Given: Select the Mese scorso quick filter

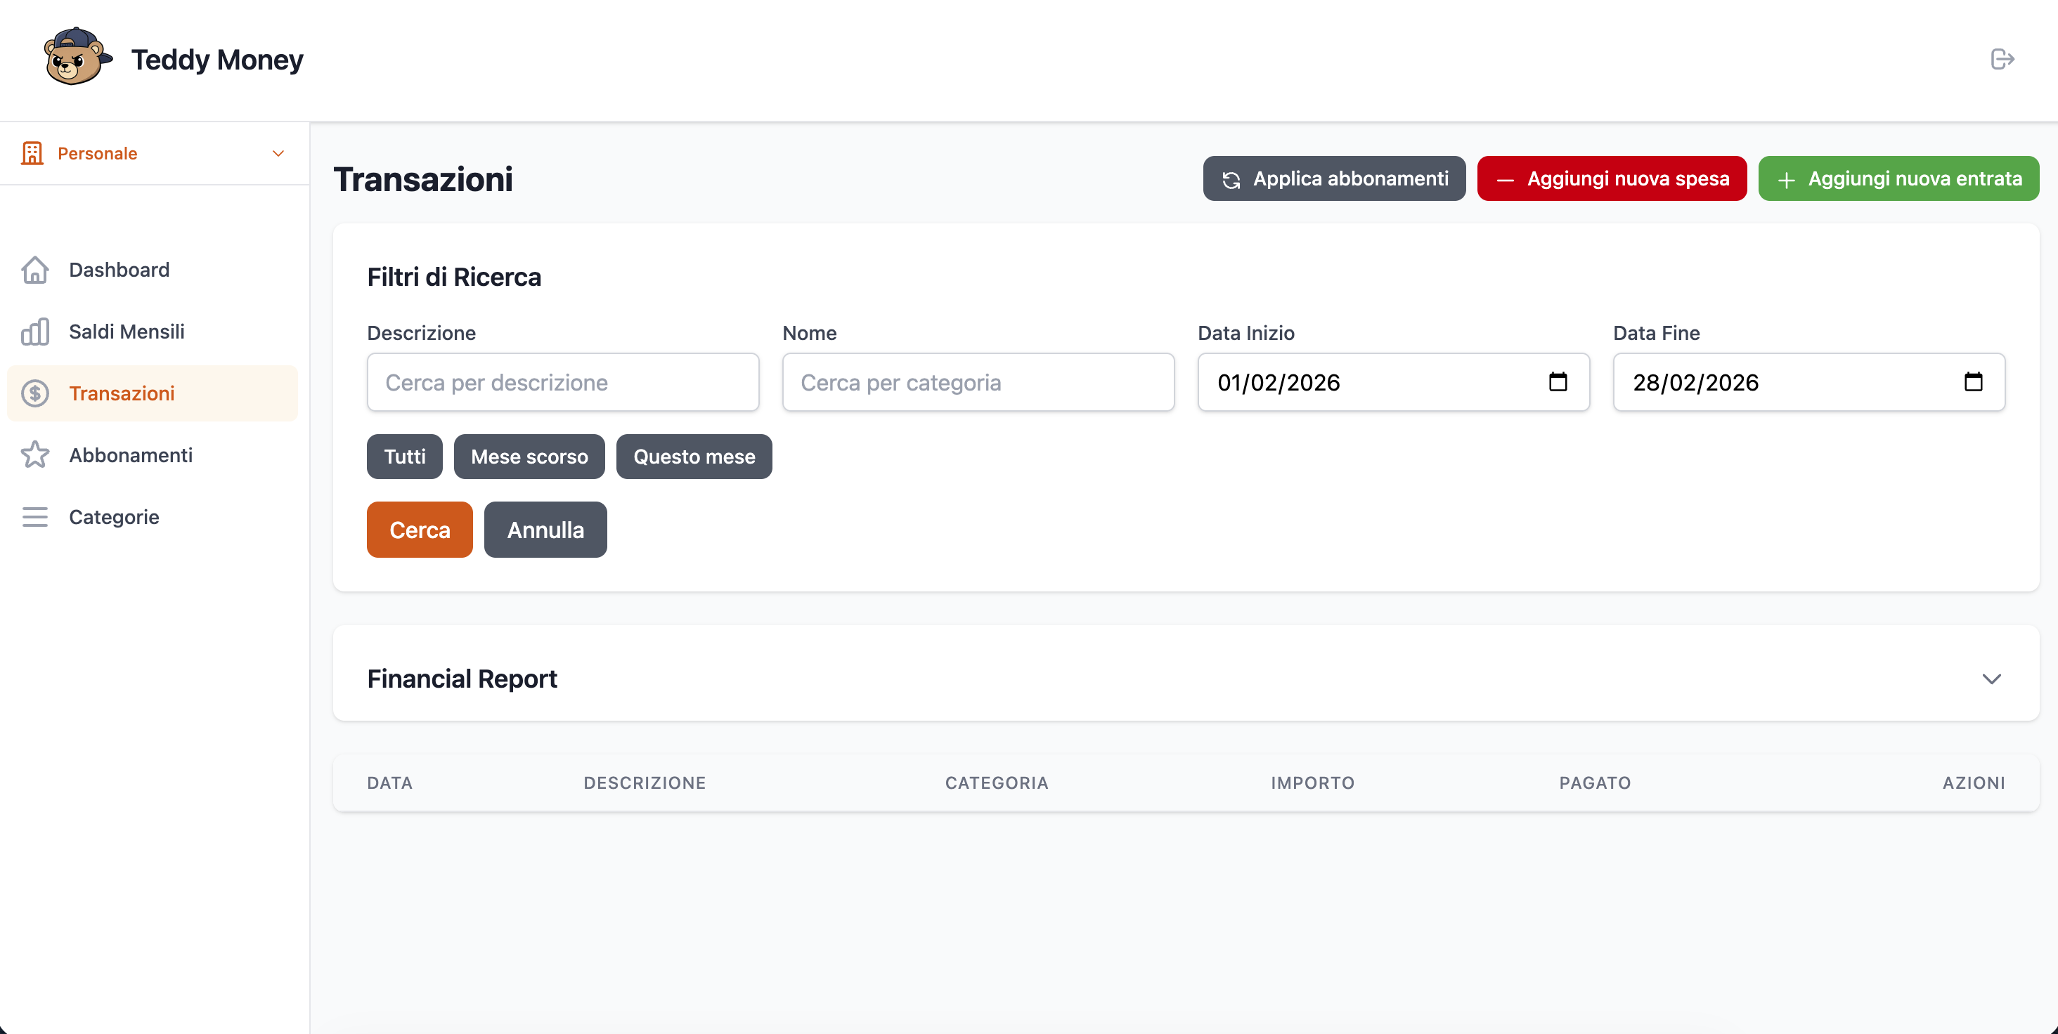Looking at the screenshot, I should point(529,457).
